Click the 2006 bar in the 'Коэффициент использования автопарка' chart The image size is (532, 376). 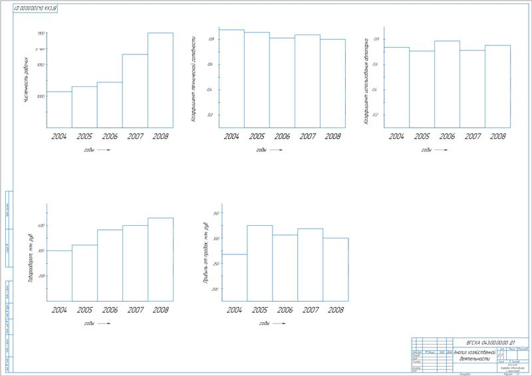pos(447,84)
